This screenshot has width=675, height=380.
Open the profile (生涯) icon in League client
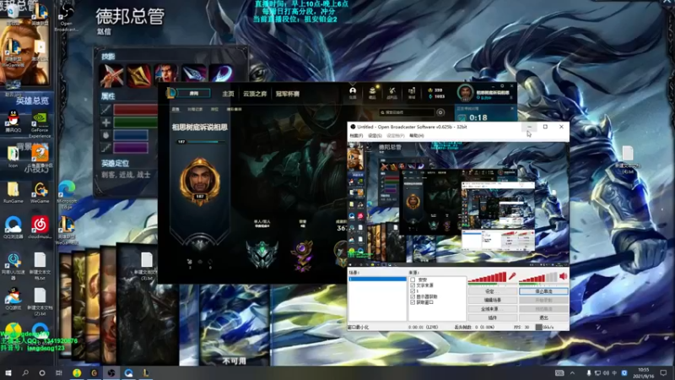[x=353, y=93]
